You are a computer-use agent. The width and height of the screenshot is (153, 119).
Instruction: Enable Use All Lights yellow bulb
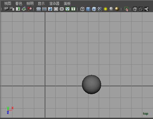106,9
